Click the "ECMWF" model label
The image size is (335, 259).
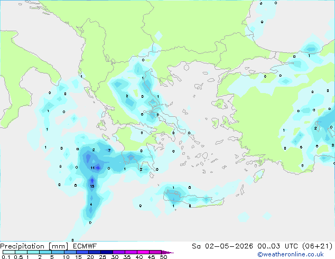tap(85, 246)
